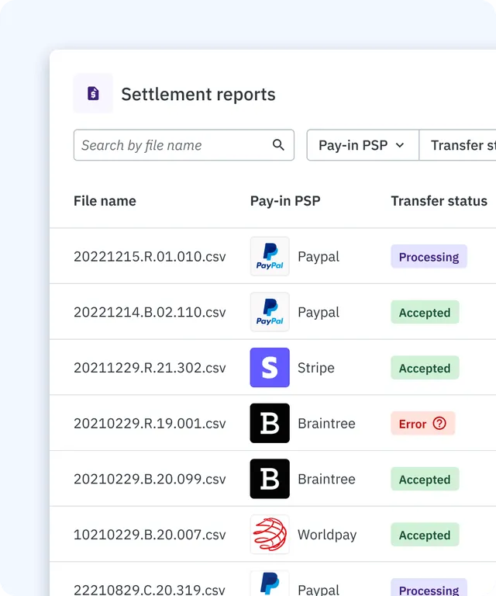
Task: Click the Stripe PSP name
Action: pyautogui.click(x=316, y=368)
